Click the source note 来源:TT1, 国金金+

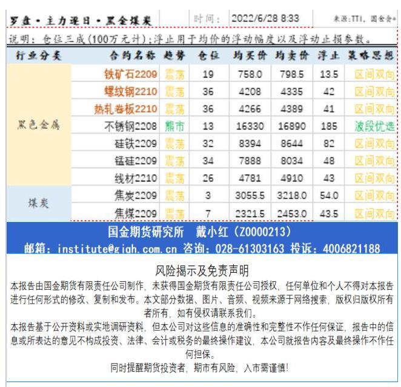(365, 19)
